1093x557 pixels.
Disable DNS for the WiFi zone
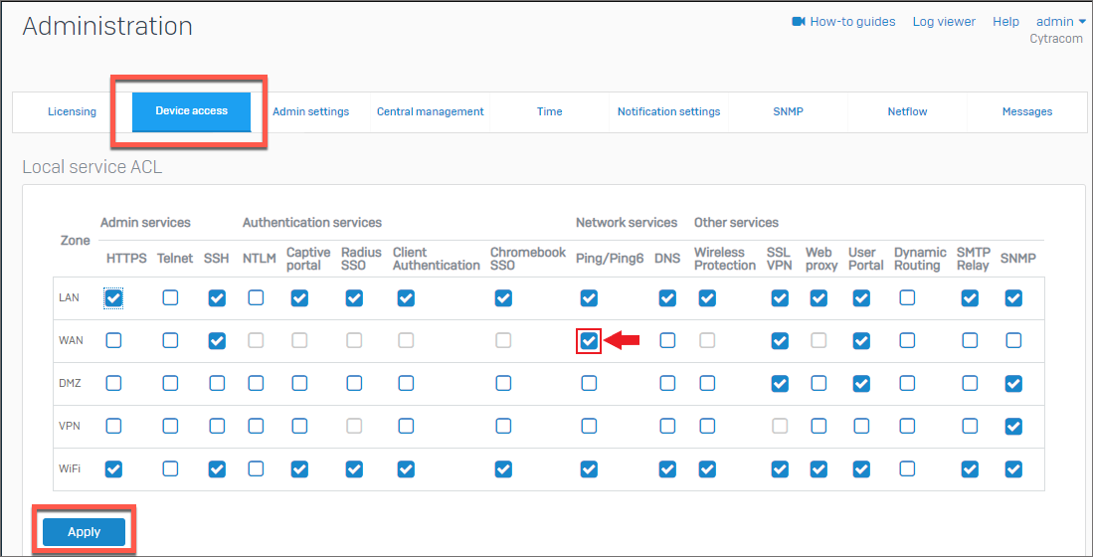[667, 468]
